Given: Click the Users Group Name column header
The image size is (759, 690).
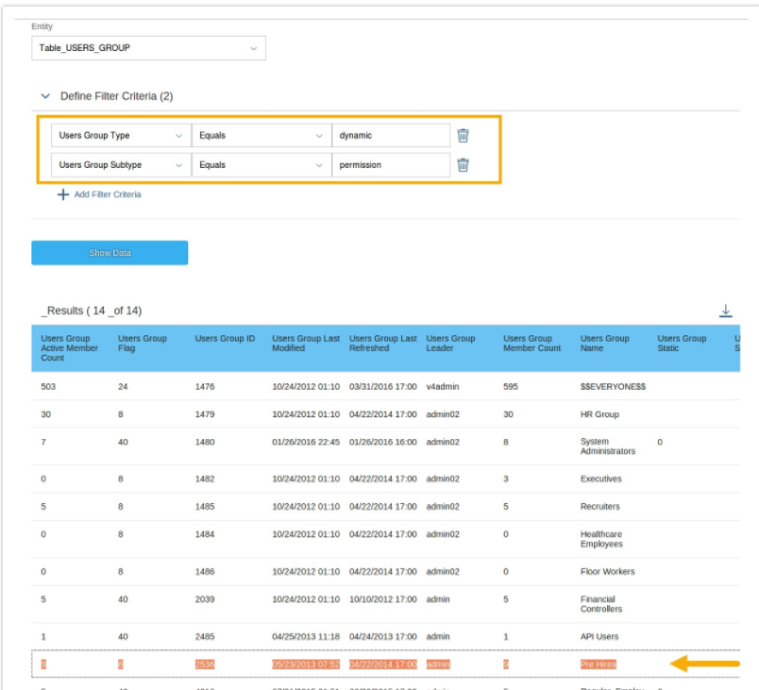Looking at the screenshot, I should 604,343.
